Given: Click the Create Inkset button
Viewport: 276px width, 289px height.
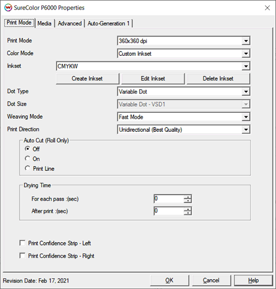Looking at the screenshot, I should pos(88,79).
